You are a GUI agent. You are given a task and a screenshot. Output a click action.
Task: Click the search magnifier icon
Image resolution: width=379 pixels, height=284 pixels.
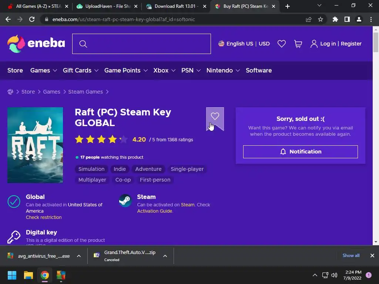[x=83, y=44]
